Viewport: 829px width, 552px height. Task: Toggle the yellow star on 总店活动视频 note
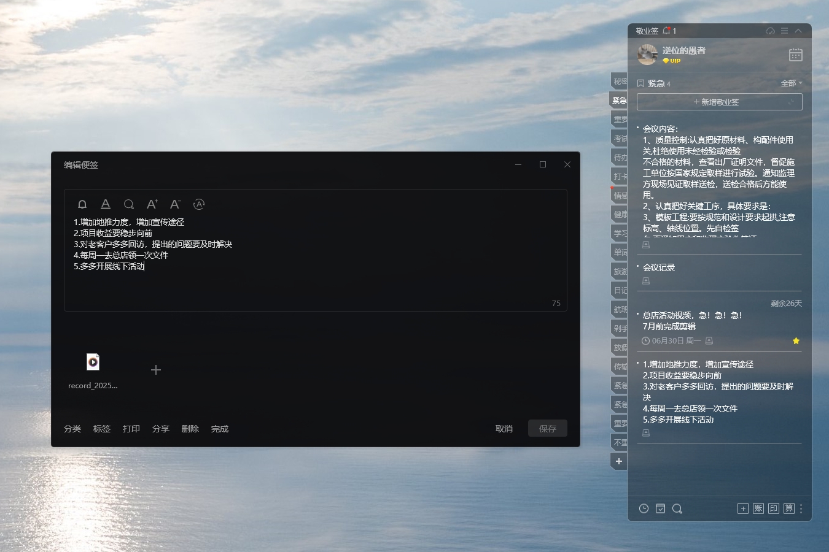pyautogui.click(x=796, y=341)
